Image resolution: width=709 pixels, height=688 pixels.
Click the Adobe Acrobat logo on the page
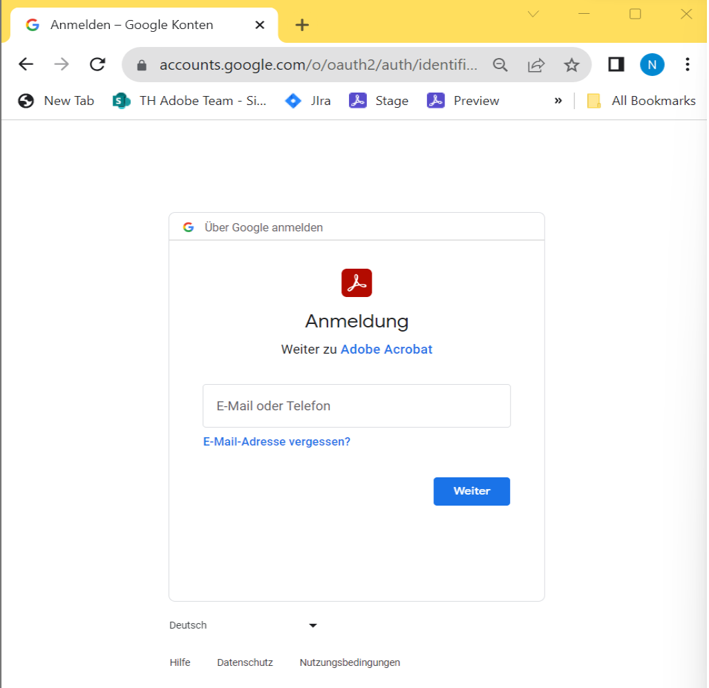[x=356, y=283]
